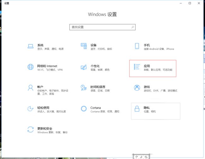Open the 手机 phone icon
Viewport: 205px width, 159px height.
tap(137, 46)
